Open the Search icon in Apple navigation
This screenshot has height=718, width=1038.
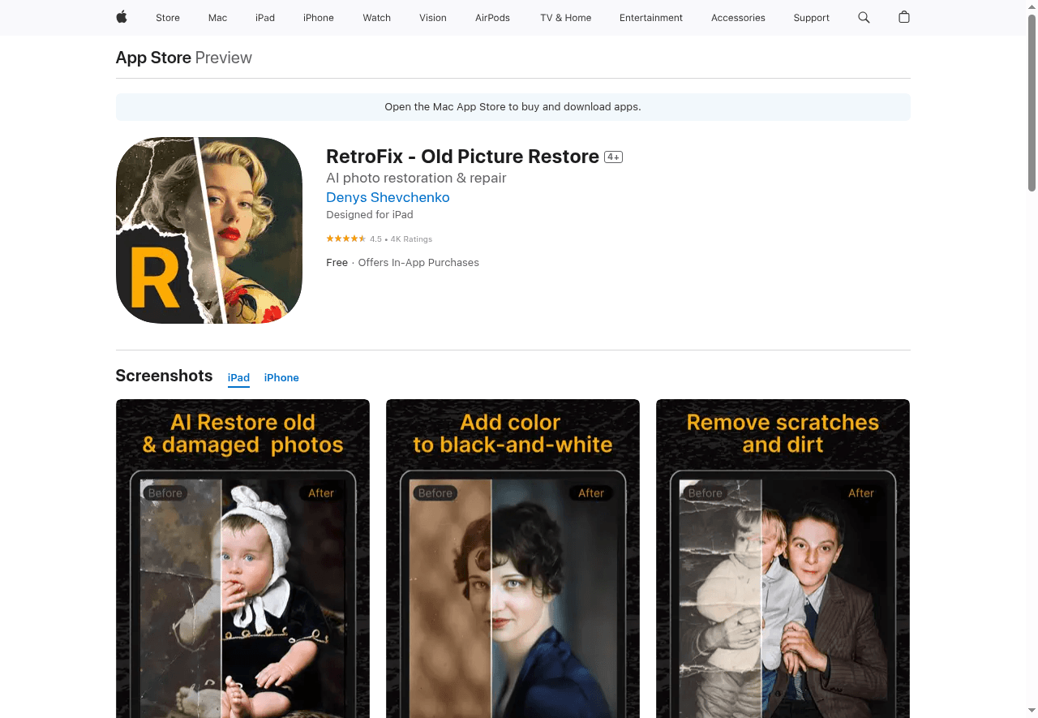point(864,17)
